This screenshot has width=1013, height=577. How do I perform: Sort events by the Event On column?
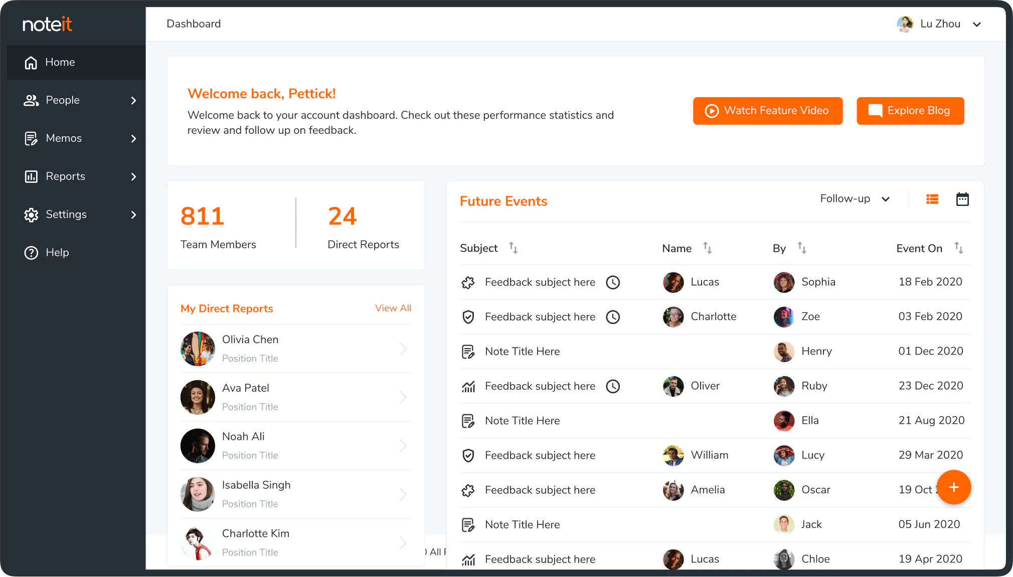[959, 248]
